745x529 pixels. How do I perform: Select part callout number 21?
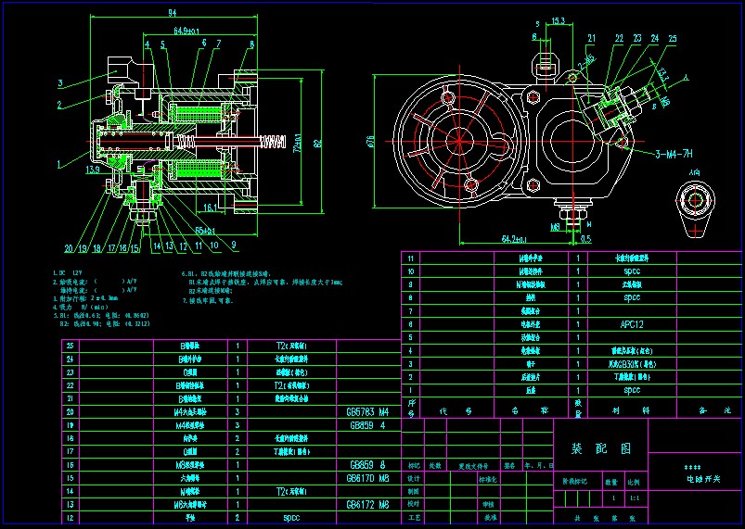click(x=591, y=39)
